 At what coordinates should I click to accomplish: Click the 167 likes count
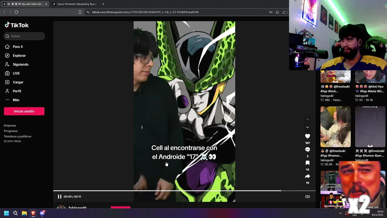pyautogui.click(x=307, y=143)
